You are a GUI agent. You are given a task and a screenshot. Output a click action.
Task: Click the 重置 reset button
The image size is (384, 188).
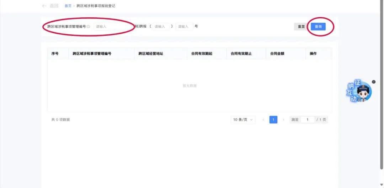(301, 27)
